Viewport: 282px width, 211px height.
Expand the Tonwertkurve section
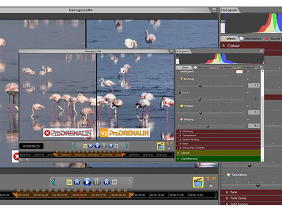(218, 136)
